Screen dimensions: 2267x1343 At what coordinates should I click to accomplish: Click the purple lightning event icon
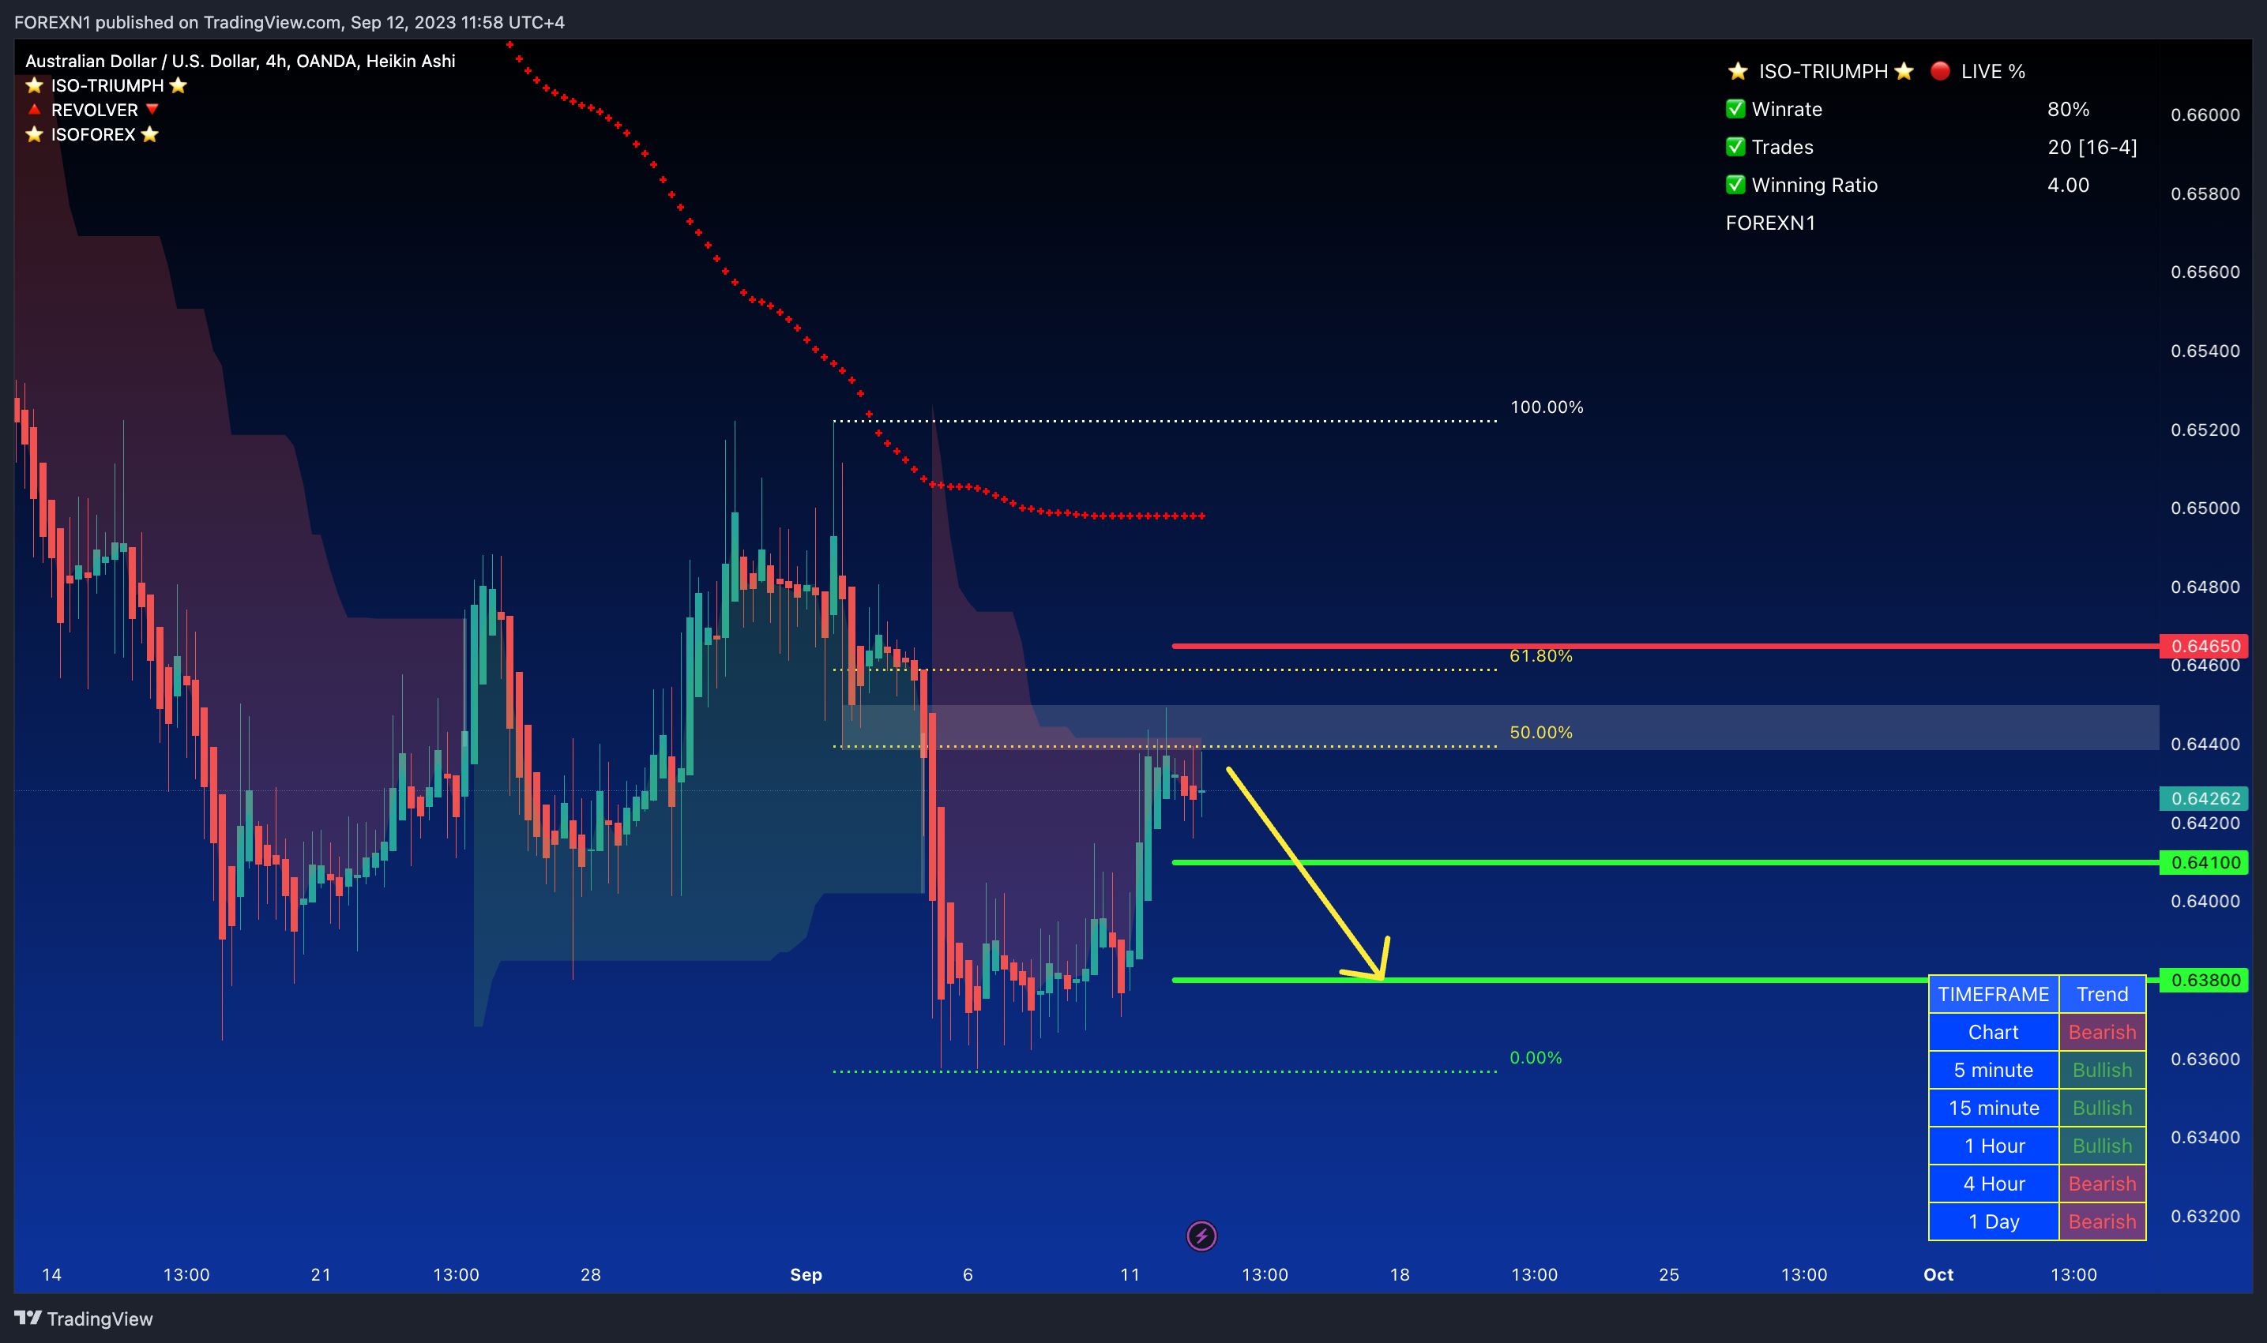(1201, 1236)
